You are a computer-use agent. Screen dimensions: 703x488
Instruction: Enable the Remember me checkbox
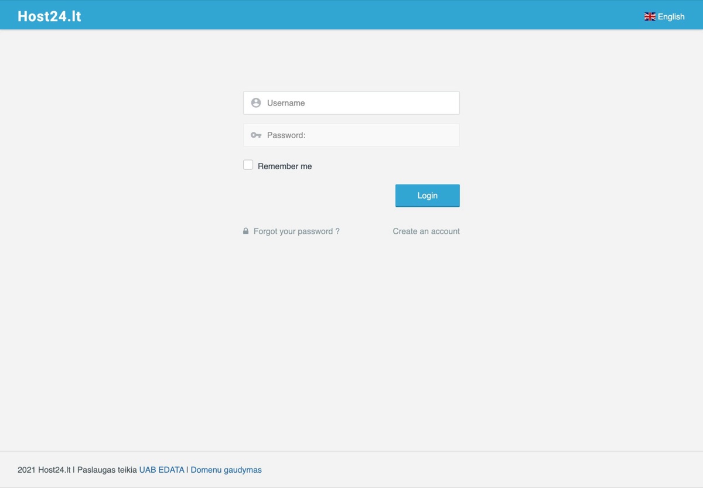[x=248, y=165]
